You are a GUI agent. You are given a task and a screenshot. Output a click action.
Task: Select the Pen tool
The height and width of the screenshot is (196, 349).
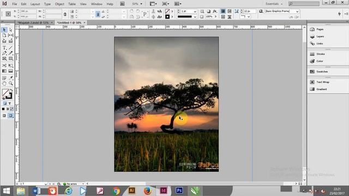(4, 53)
